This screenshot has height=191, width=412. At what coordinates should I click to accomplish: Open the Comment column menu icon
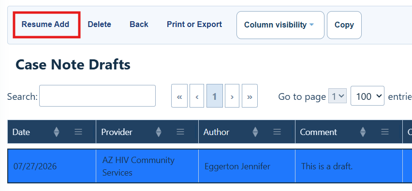click(384, 132)
